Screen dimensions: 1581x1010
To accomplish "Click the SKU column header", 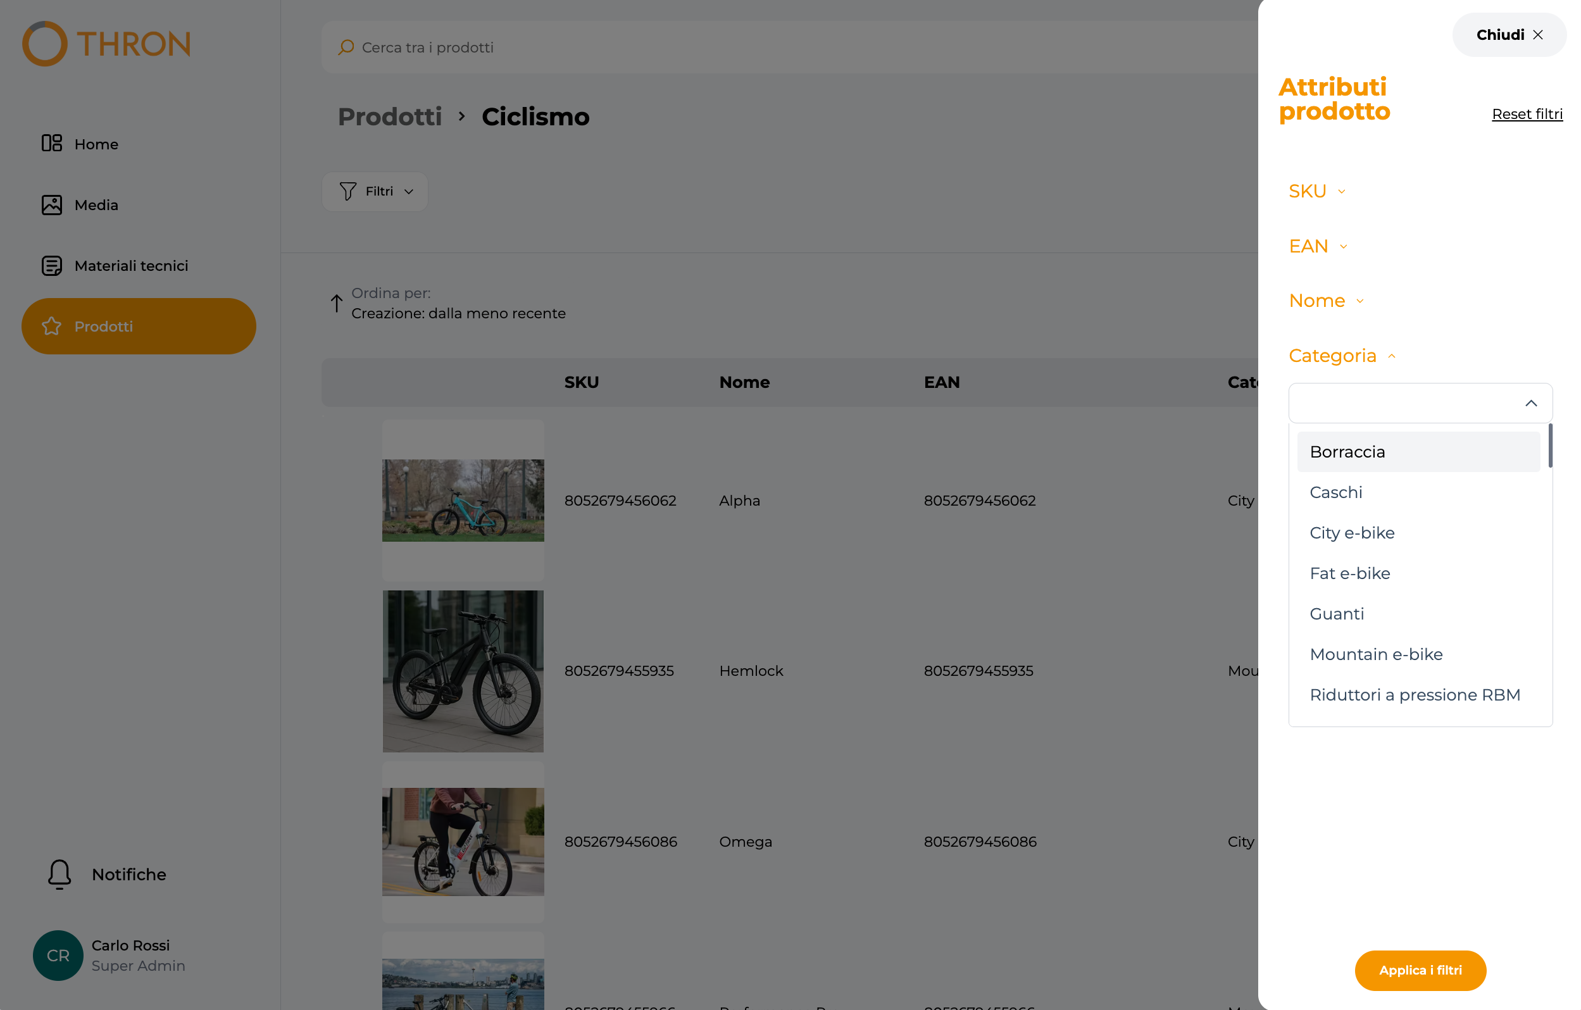I will (x=582, y=382).
